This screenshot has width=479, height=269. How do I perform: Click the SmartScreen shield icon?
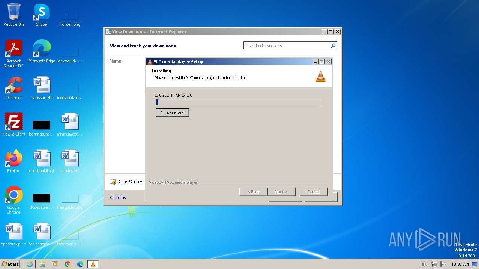click(x=113, y=182)
